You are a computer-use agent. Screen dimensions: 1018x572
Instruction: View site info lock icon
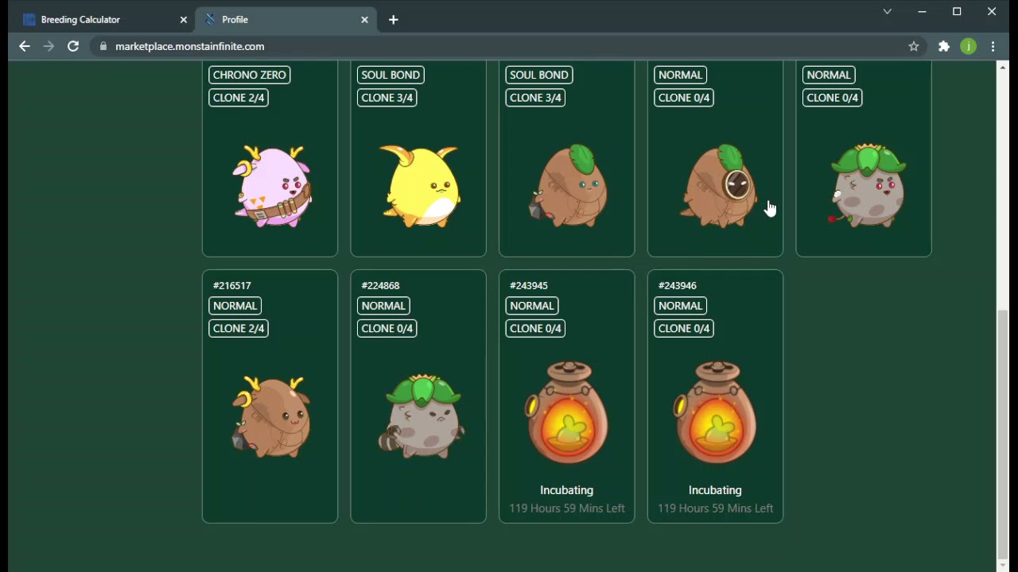click(x=103, y=47)
